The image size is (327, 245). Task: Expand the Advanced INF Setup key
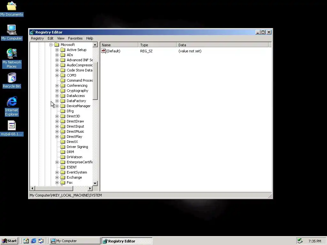coord(57,60)
